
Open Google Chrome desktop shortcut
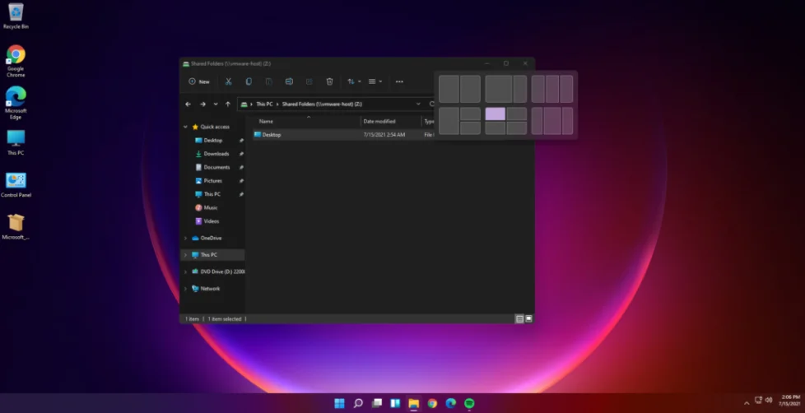click(16, 55)
